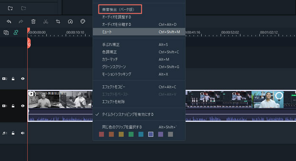Viewport: 296px width, 161px height.
Task: Toggle lock on video track 1
Action: coord(13,106)
